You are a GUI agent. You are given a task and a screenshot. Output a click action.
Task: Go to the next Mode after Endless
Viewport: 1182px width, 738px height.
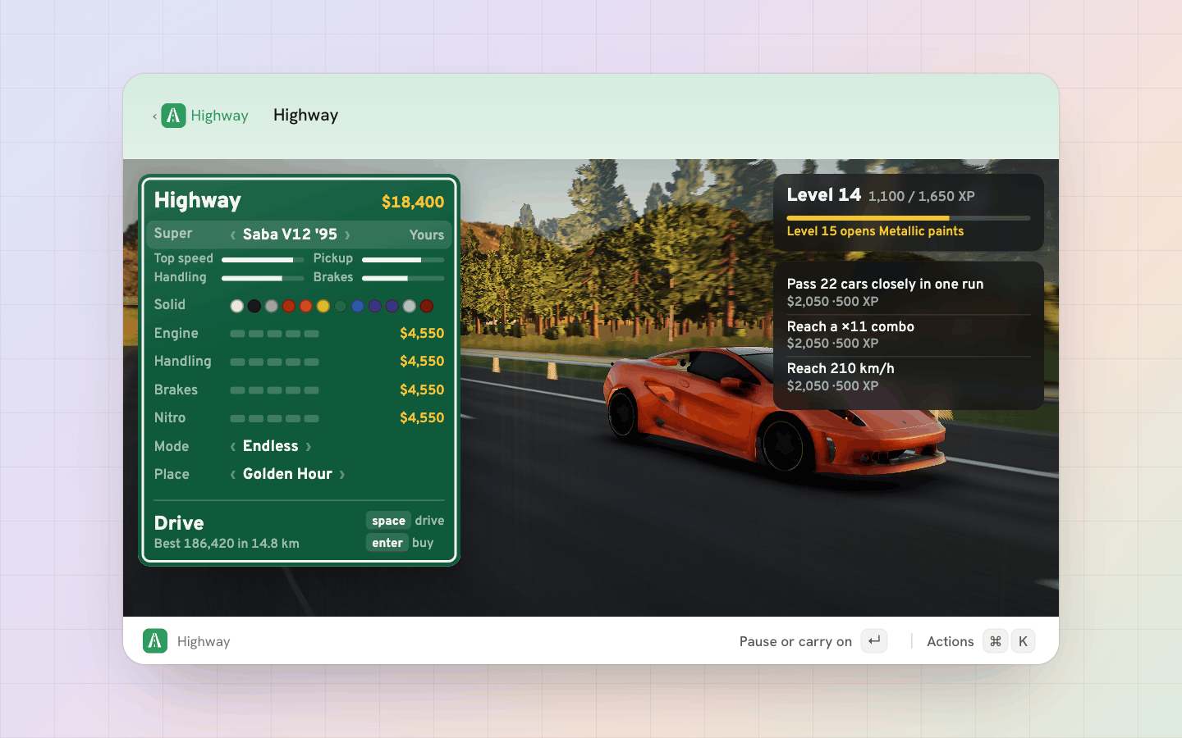[x=309, y=447]
